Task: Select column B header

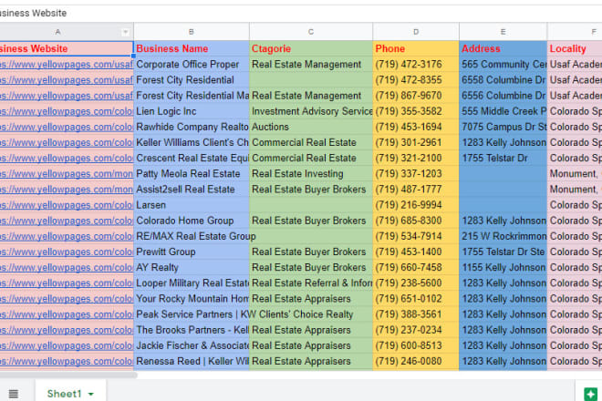Action: [192, 32]
